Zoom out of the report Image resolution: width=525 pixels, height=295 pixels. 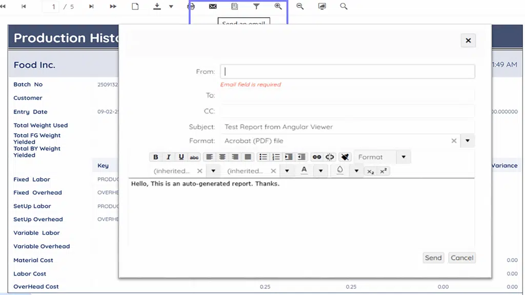pos(300,6)
